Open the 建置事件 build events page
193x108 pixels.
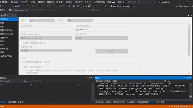[x=4, y=37]
